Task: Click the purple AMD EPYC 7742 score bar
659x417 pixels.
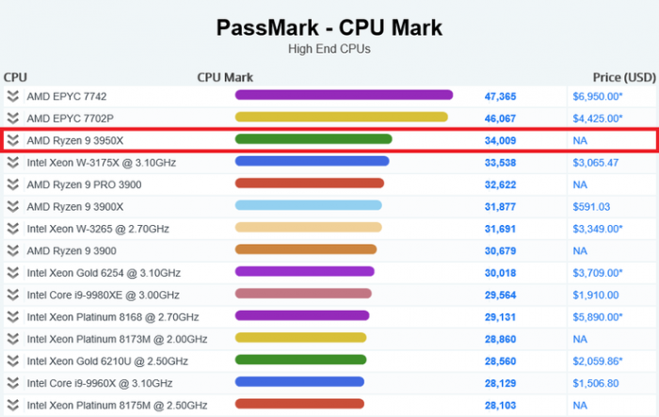Action: coord(344,95)
